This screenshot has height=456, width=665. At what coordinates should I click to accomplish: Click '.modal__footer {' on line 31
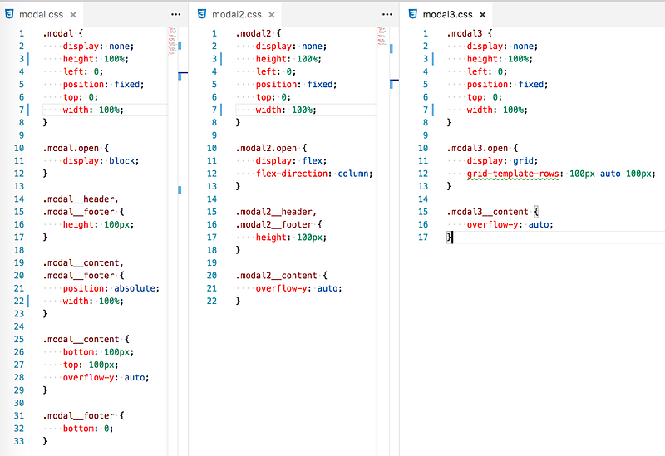(83, 416)
